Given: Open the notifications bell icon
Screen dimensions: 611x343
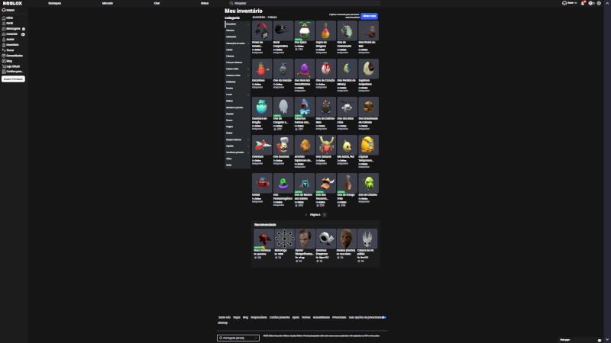Looking at the screenshot, I should pyautogui.click(x=583, y=3).
